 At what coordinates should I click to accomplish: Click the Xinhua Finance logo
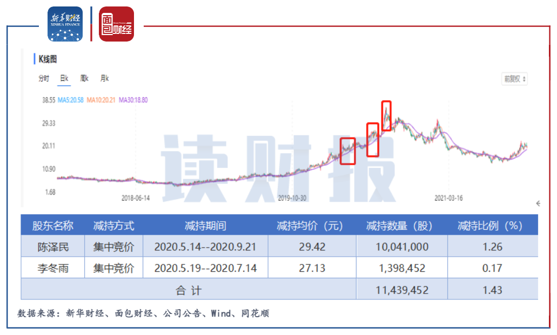tap(65, 24)
